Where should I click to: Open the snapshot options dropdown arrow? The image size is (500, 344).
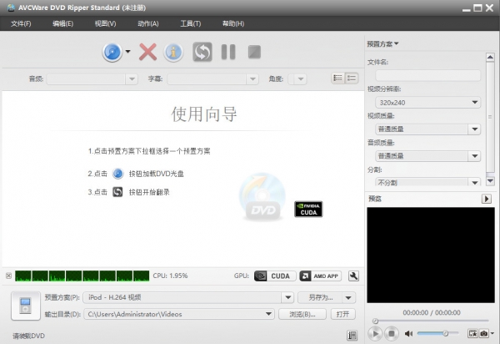pyautogui.click(x=492, y=333)
